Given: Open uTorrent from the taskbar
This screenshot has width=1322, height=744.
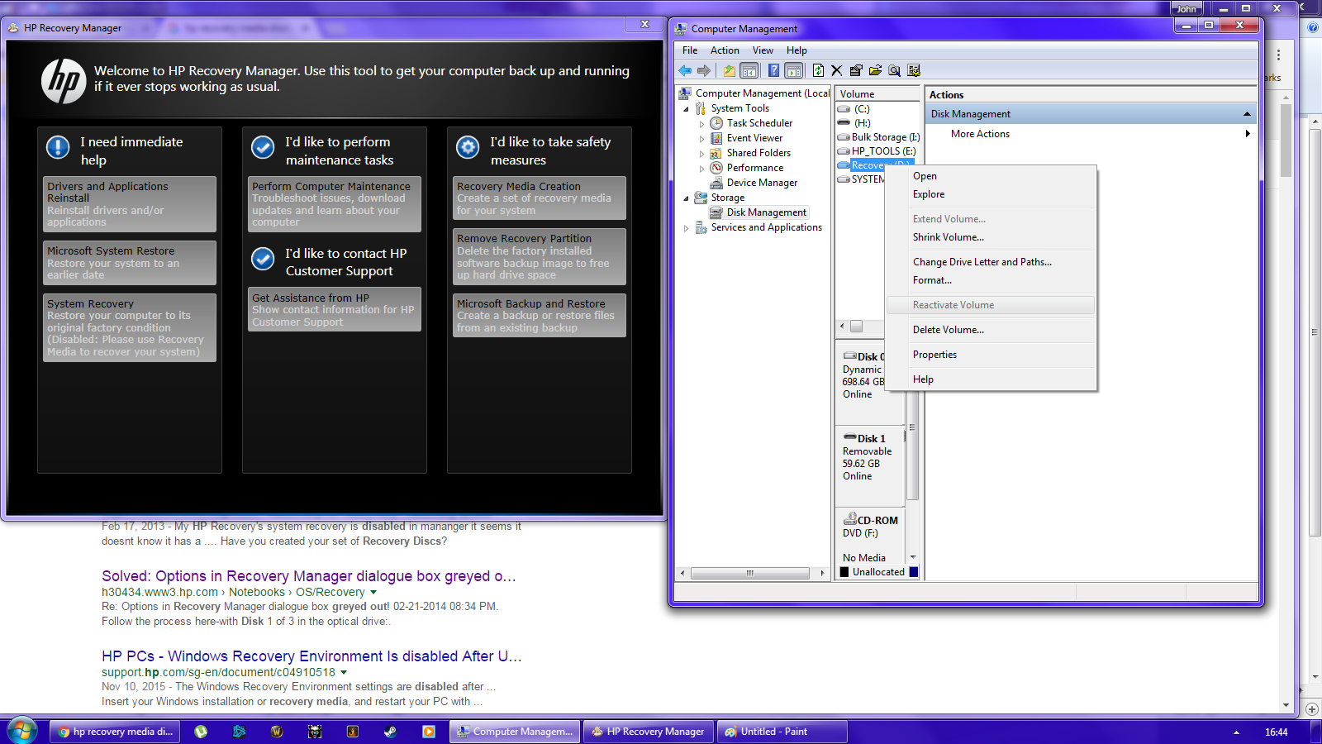Looking at the screenshot, I should pos(201,732).
